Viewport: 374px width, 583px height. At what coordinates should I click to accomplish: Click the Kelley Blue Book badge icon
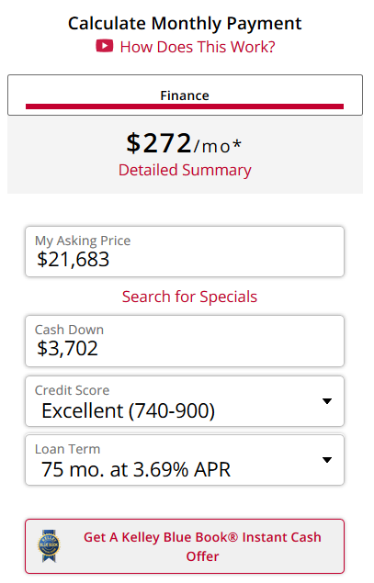click(49, 545)
